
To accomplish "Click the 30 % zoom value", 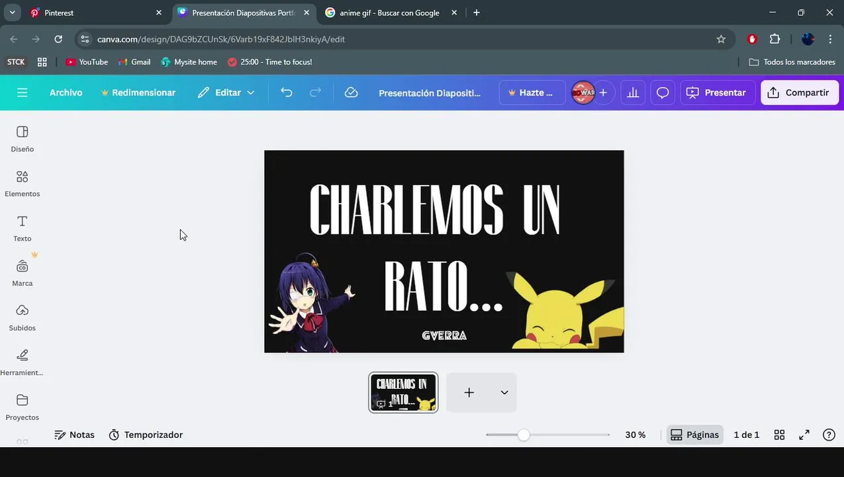I will 635,435.
